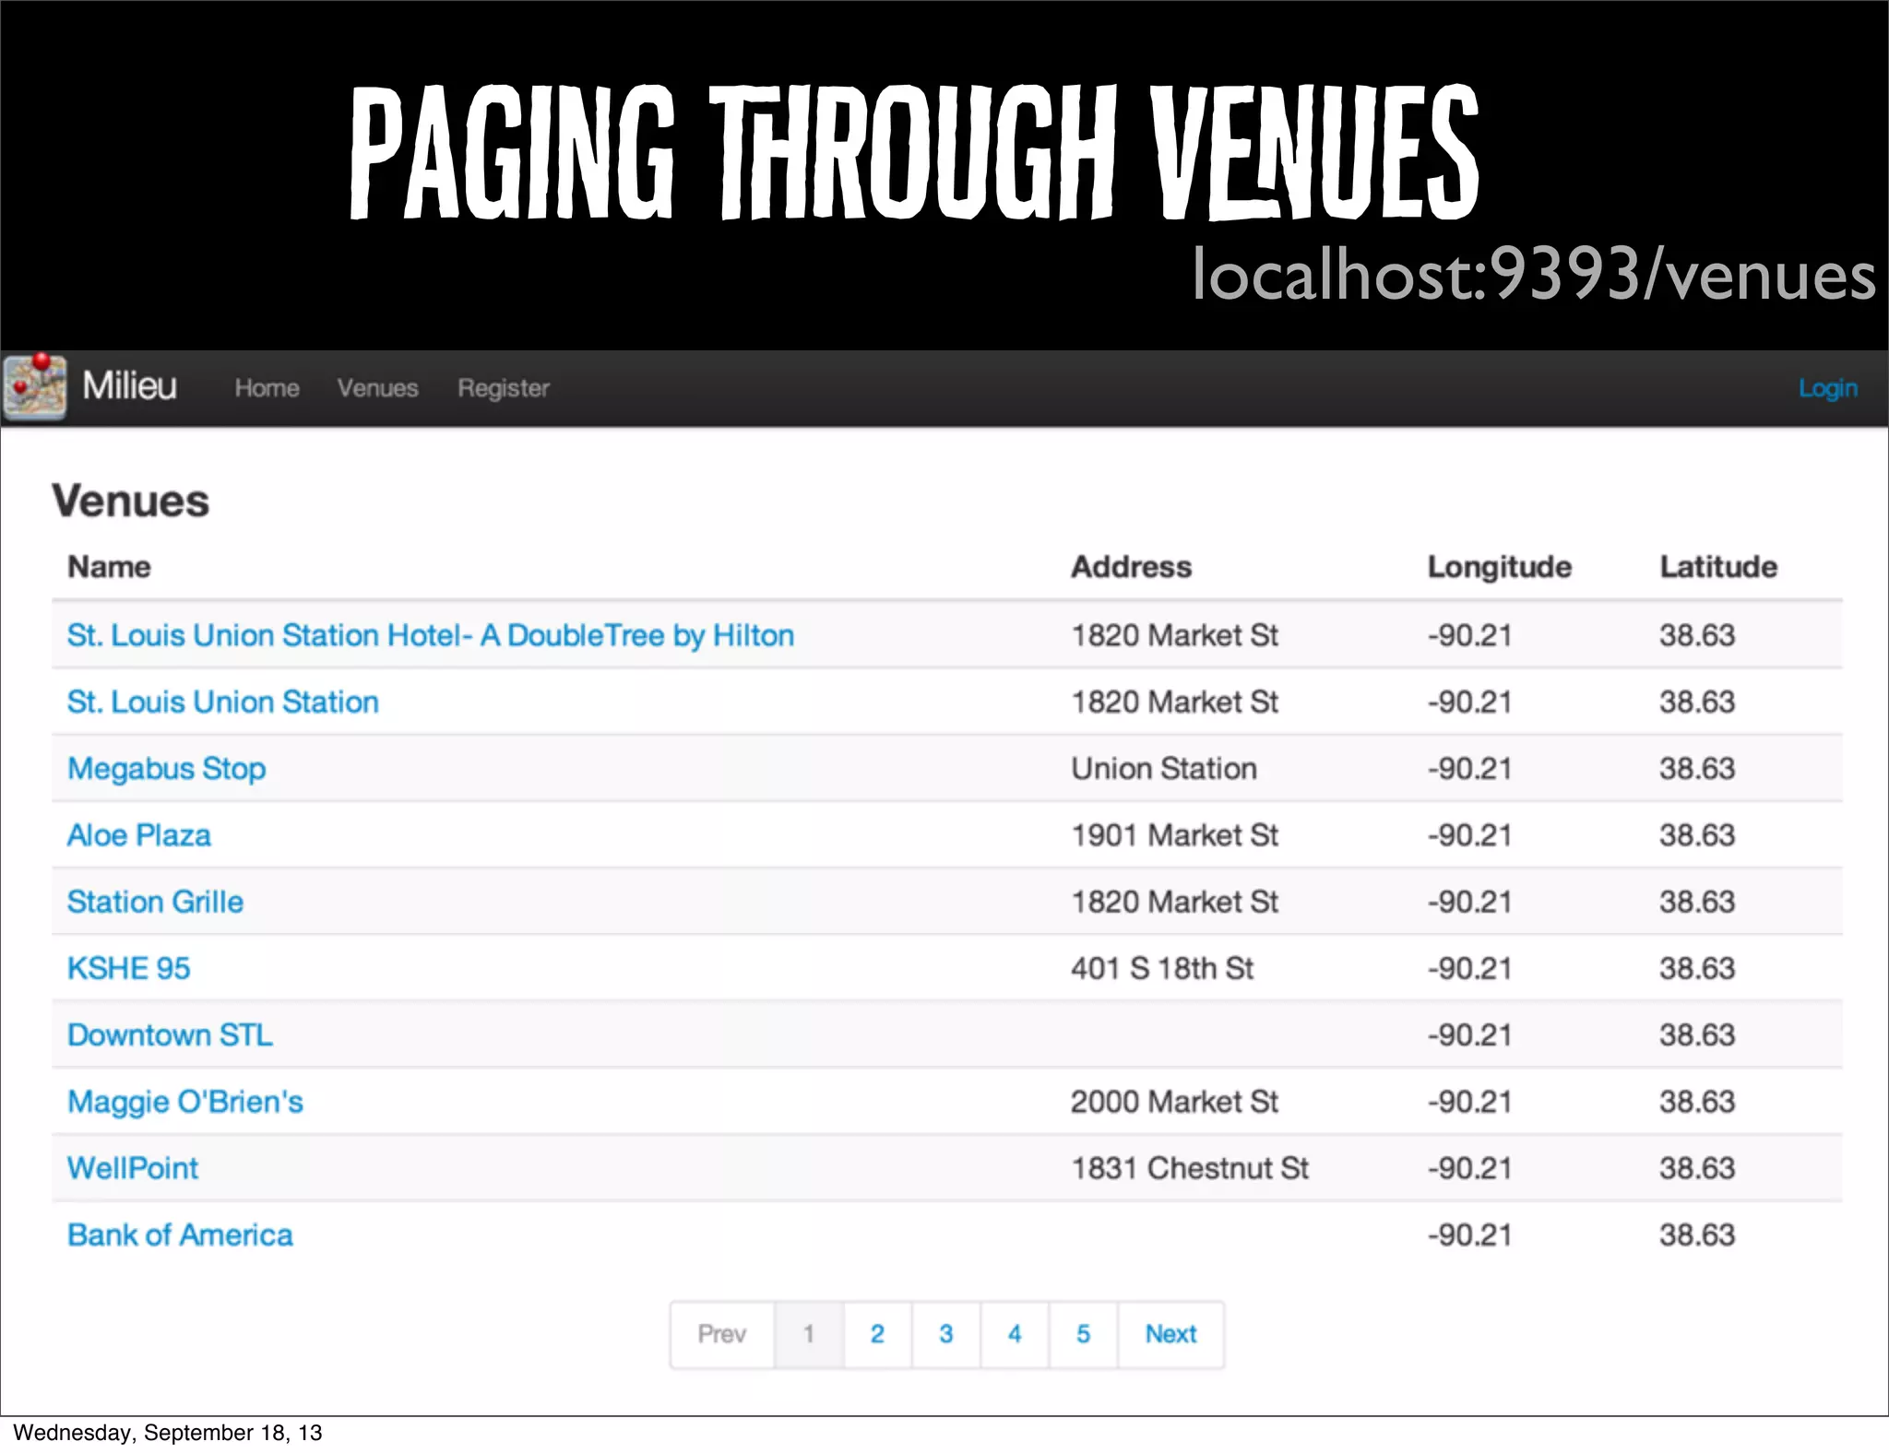Image resolution: width=1889 pixels, height=1453 pixels.
Task: Open the Megabus Stop venue
Action: click(x=167, y=769)
